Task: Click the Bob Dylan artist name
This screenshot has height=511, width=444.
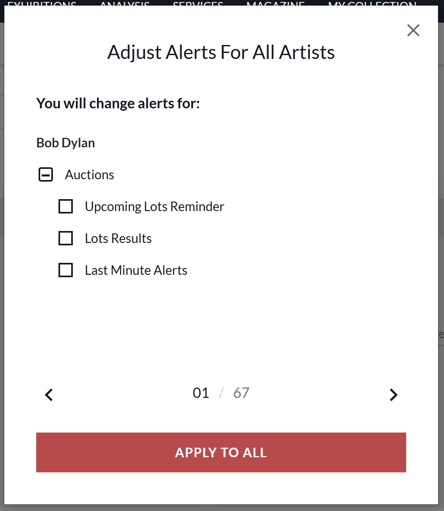Action: pos(66,143)
